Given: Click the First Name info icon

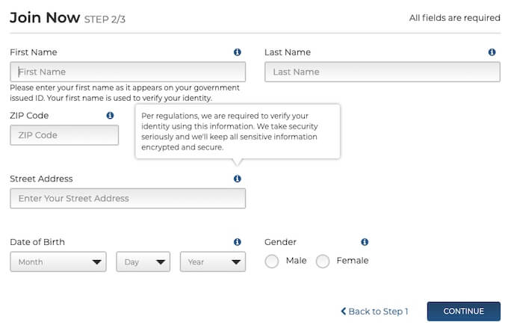Looking at the screenshot, I should point(238,52).
